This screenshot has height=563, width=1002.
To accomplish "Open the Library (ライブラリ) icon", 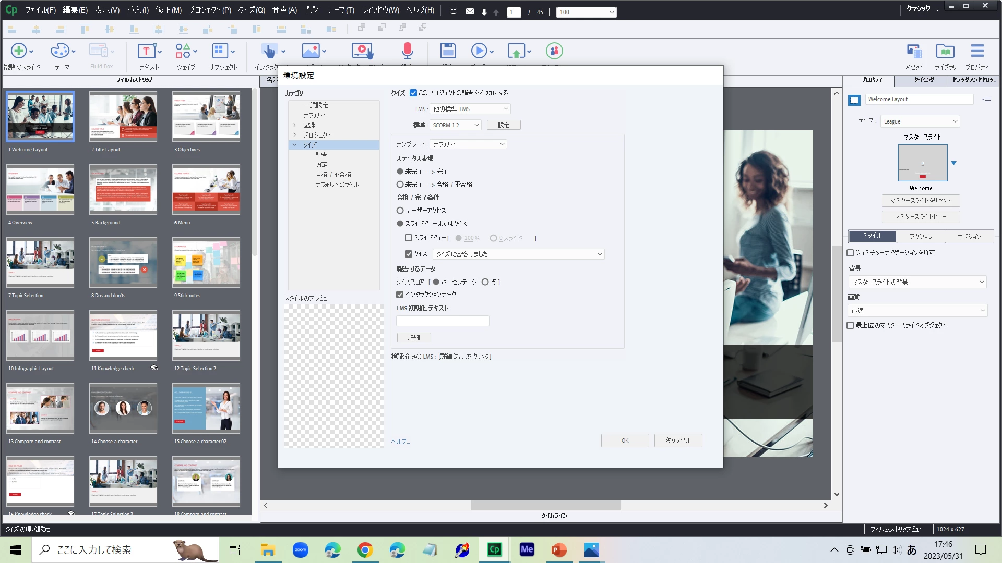I will [945, 51].
